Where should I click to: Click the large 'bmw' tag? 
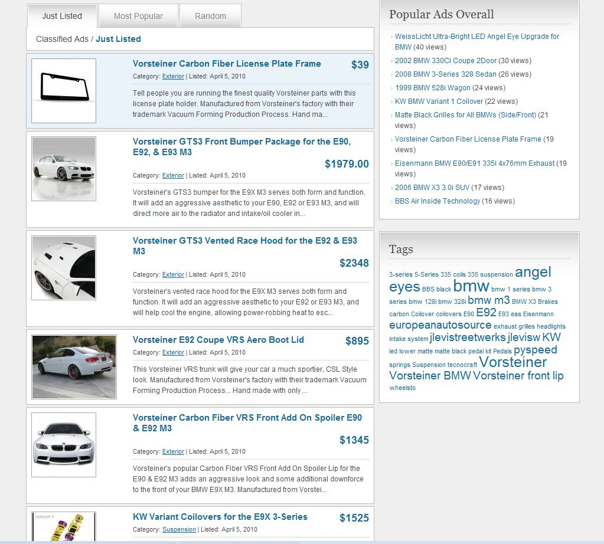click(x=471, y=286)
